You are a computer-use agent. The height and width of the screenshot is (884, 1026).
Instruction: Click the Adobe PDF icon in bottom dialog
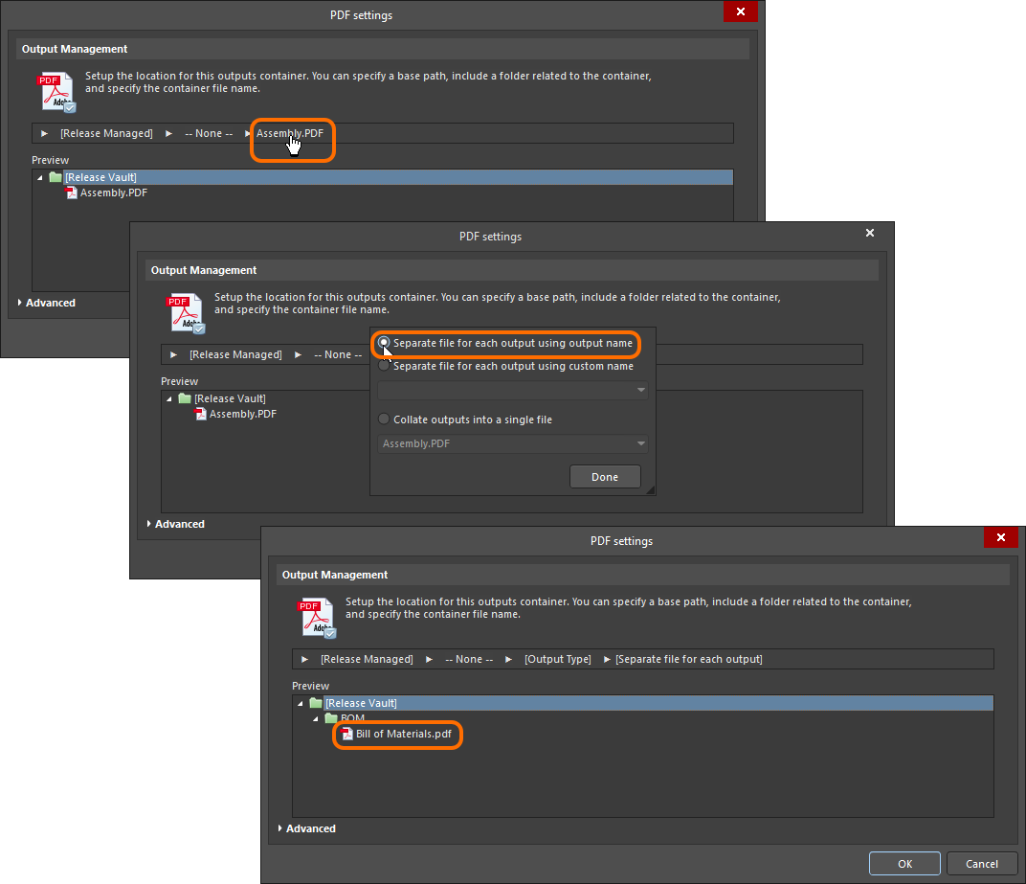[317, 618]
